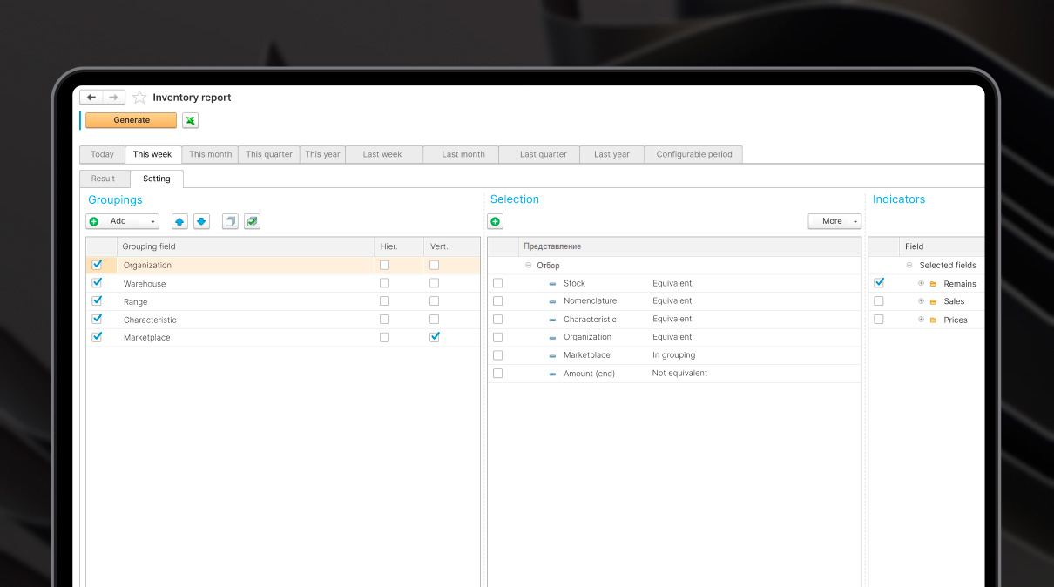Click the Organization filter item icon
The height and width of the screenshot is (587, 1054).
point(552,337)
